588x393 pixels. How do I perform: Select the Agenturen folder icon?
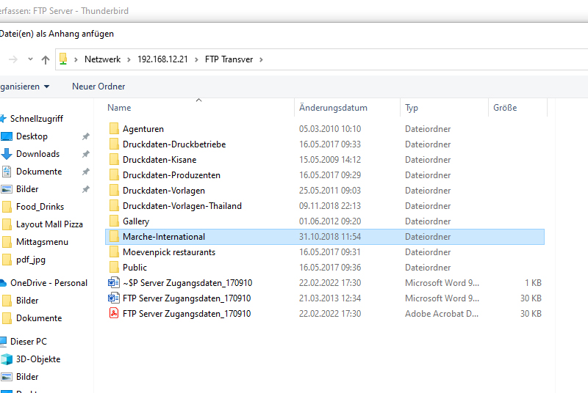[x=113, y=129]
